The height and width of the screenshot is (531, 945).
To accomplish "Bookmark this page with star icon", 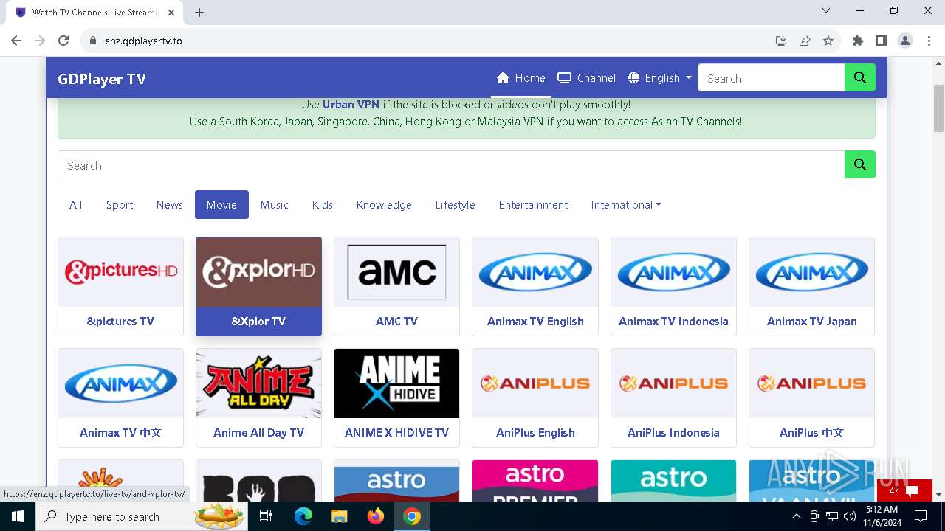I will click(828, 41).
